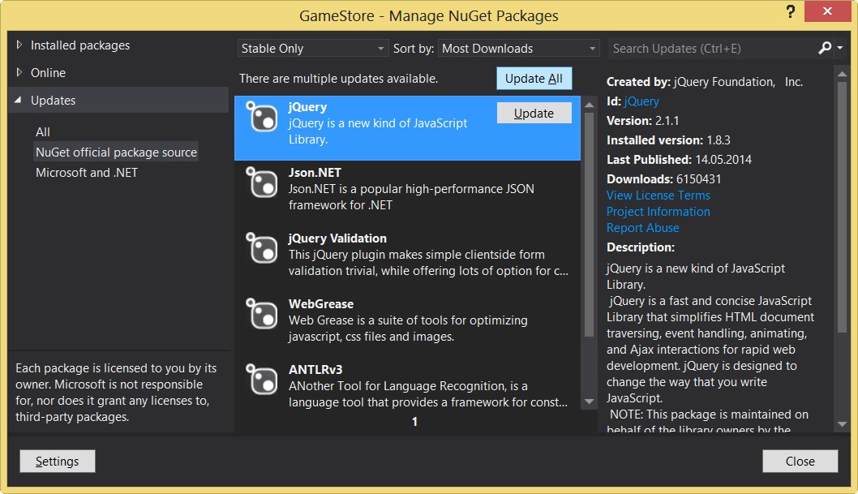Viewport: 858px width, 494px height.
Task: Close the Manage NuGet Packages dialog
Action: click(x=800, y=462)
